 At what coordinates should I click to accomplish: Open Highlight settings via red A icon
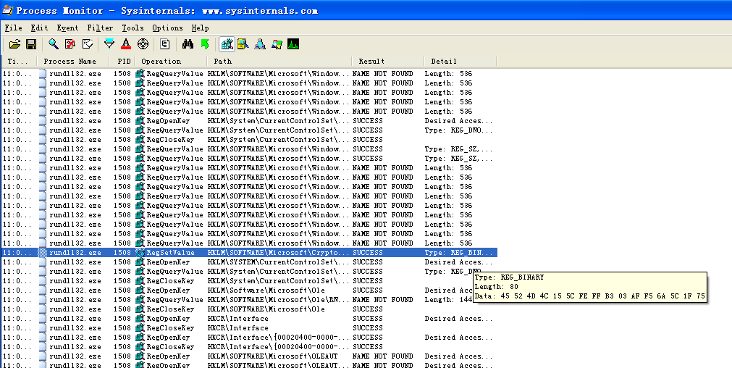[x=126, y=44]
